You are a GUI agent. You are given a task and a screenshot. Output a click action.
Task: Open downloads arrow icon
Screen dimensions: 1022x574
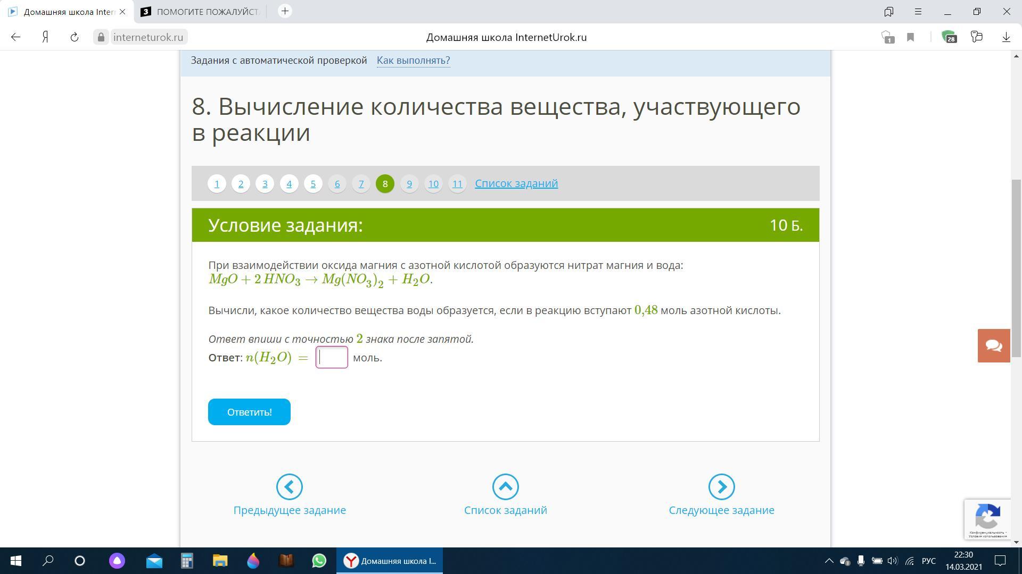[1006, 37]
